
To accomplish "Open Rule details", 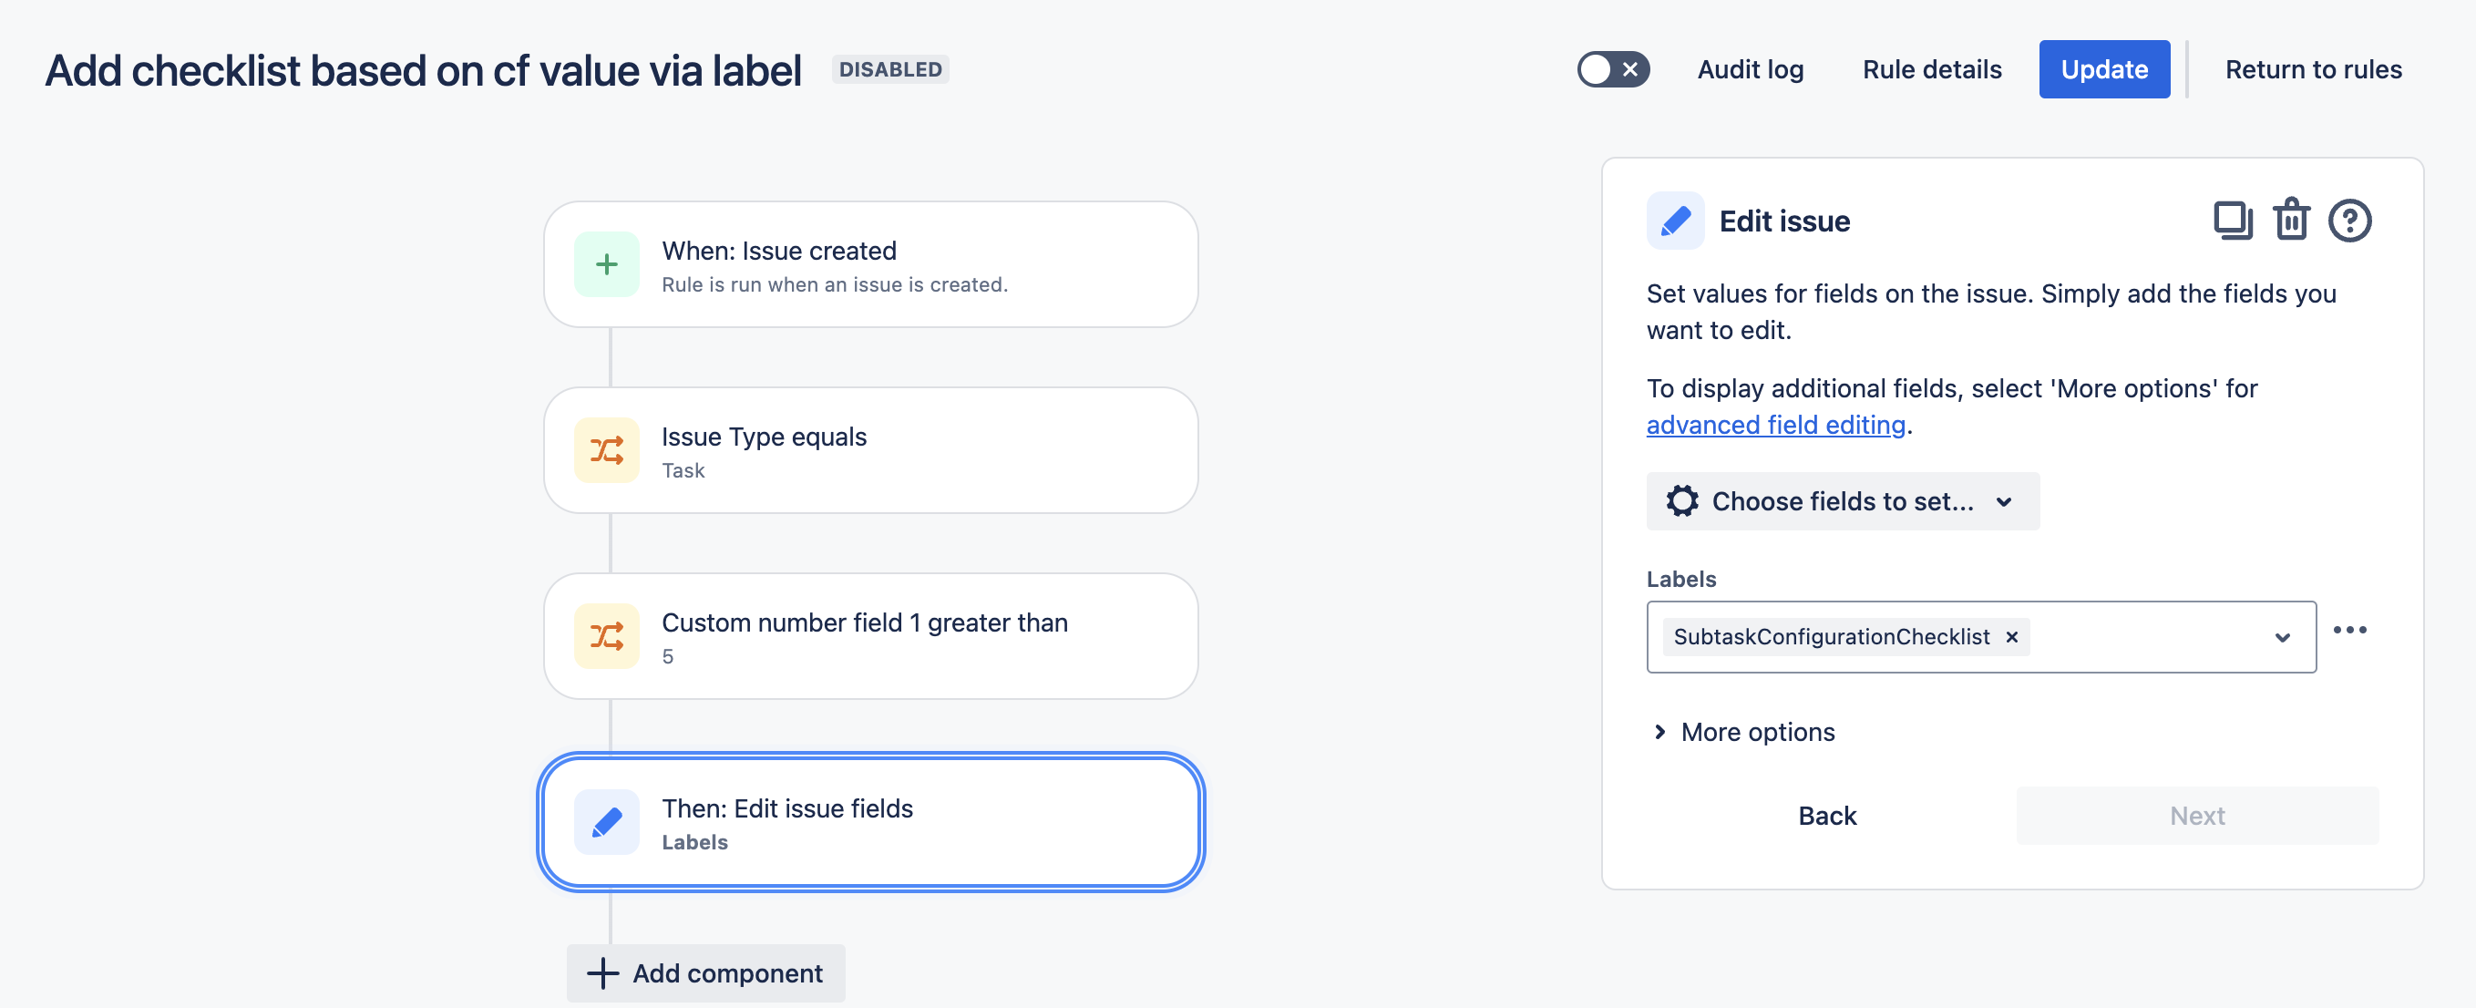I will [x=1931, y=69].
